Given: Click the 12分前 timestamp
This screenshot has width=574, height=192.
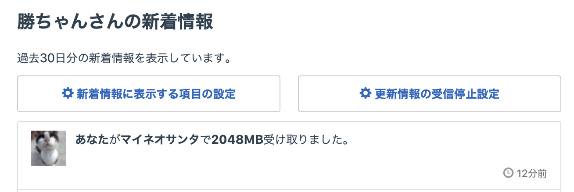Looking at the screenshot, I should (x=531, y=173).
